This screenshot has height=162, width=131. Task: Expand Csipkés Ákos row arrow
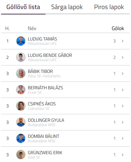coord(122,106)
